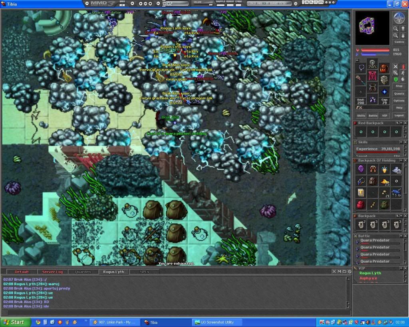Enable offensive fighting mode (crossed swords)

click(396, 67)
